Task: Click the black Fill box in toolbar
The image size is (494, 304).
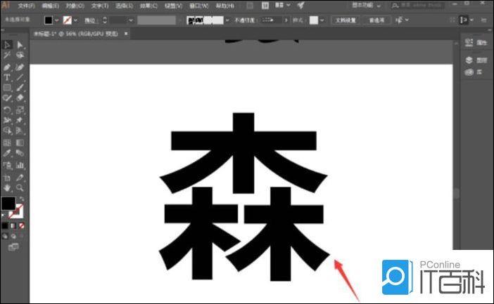Action: (x=8, y=204)
